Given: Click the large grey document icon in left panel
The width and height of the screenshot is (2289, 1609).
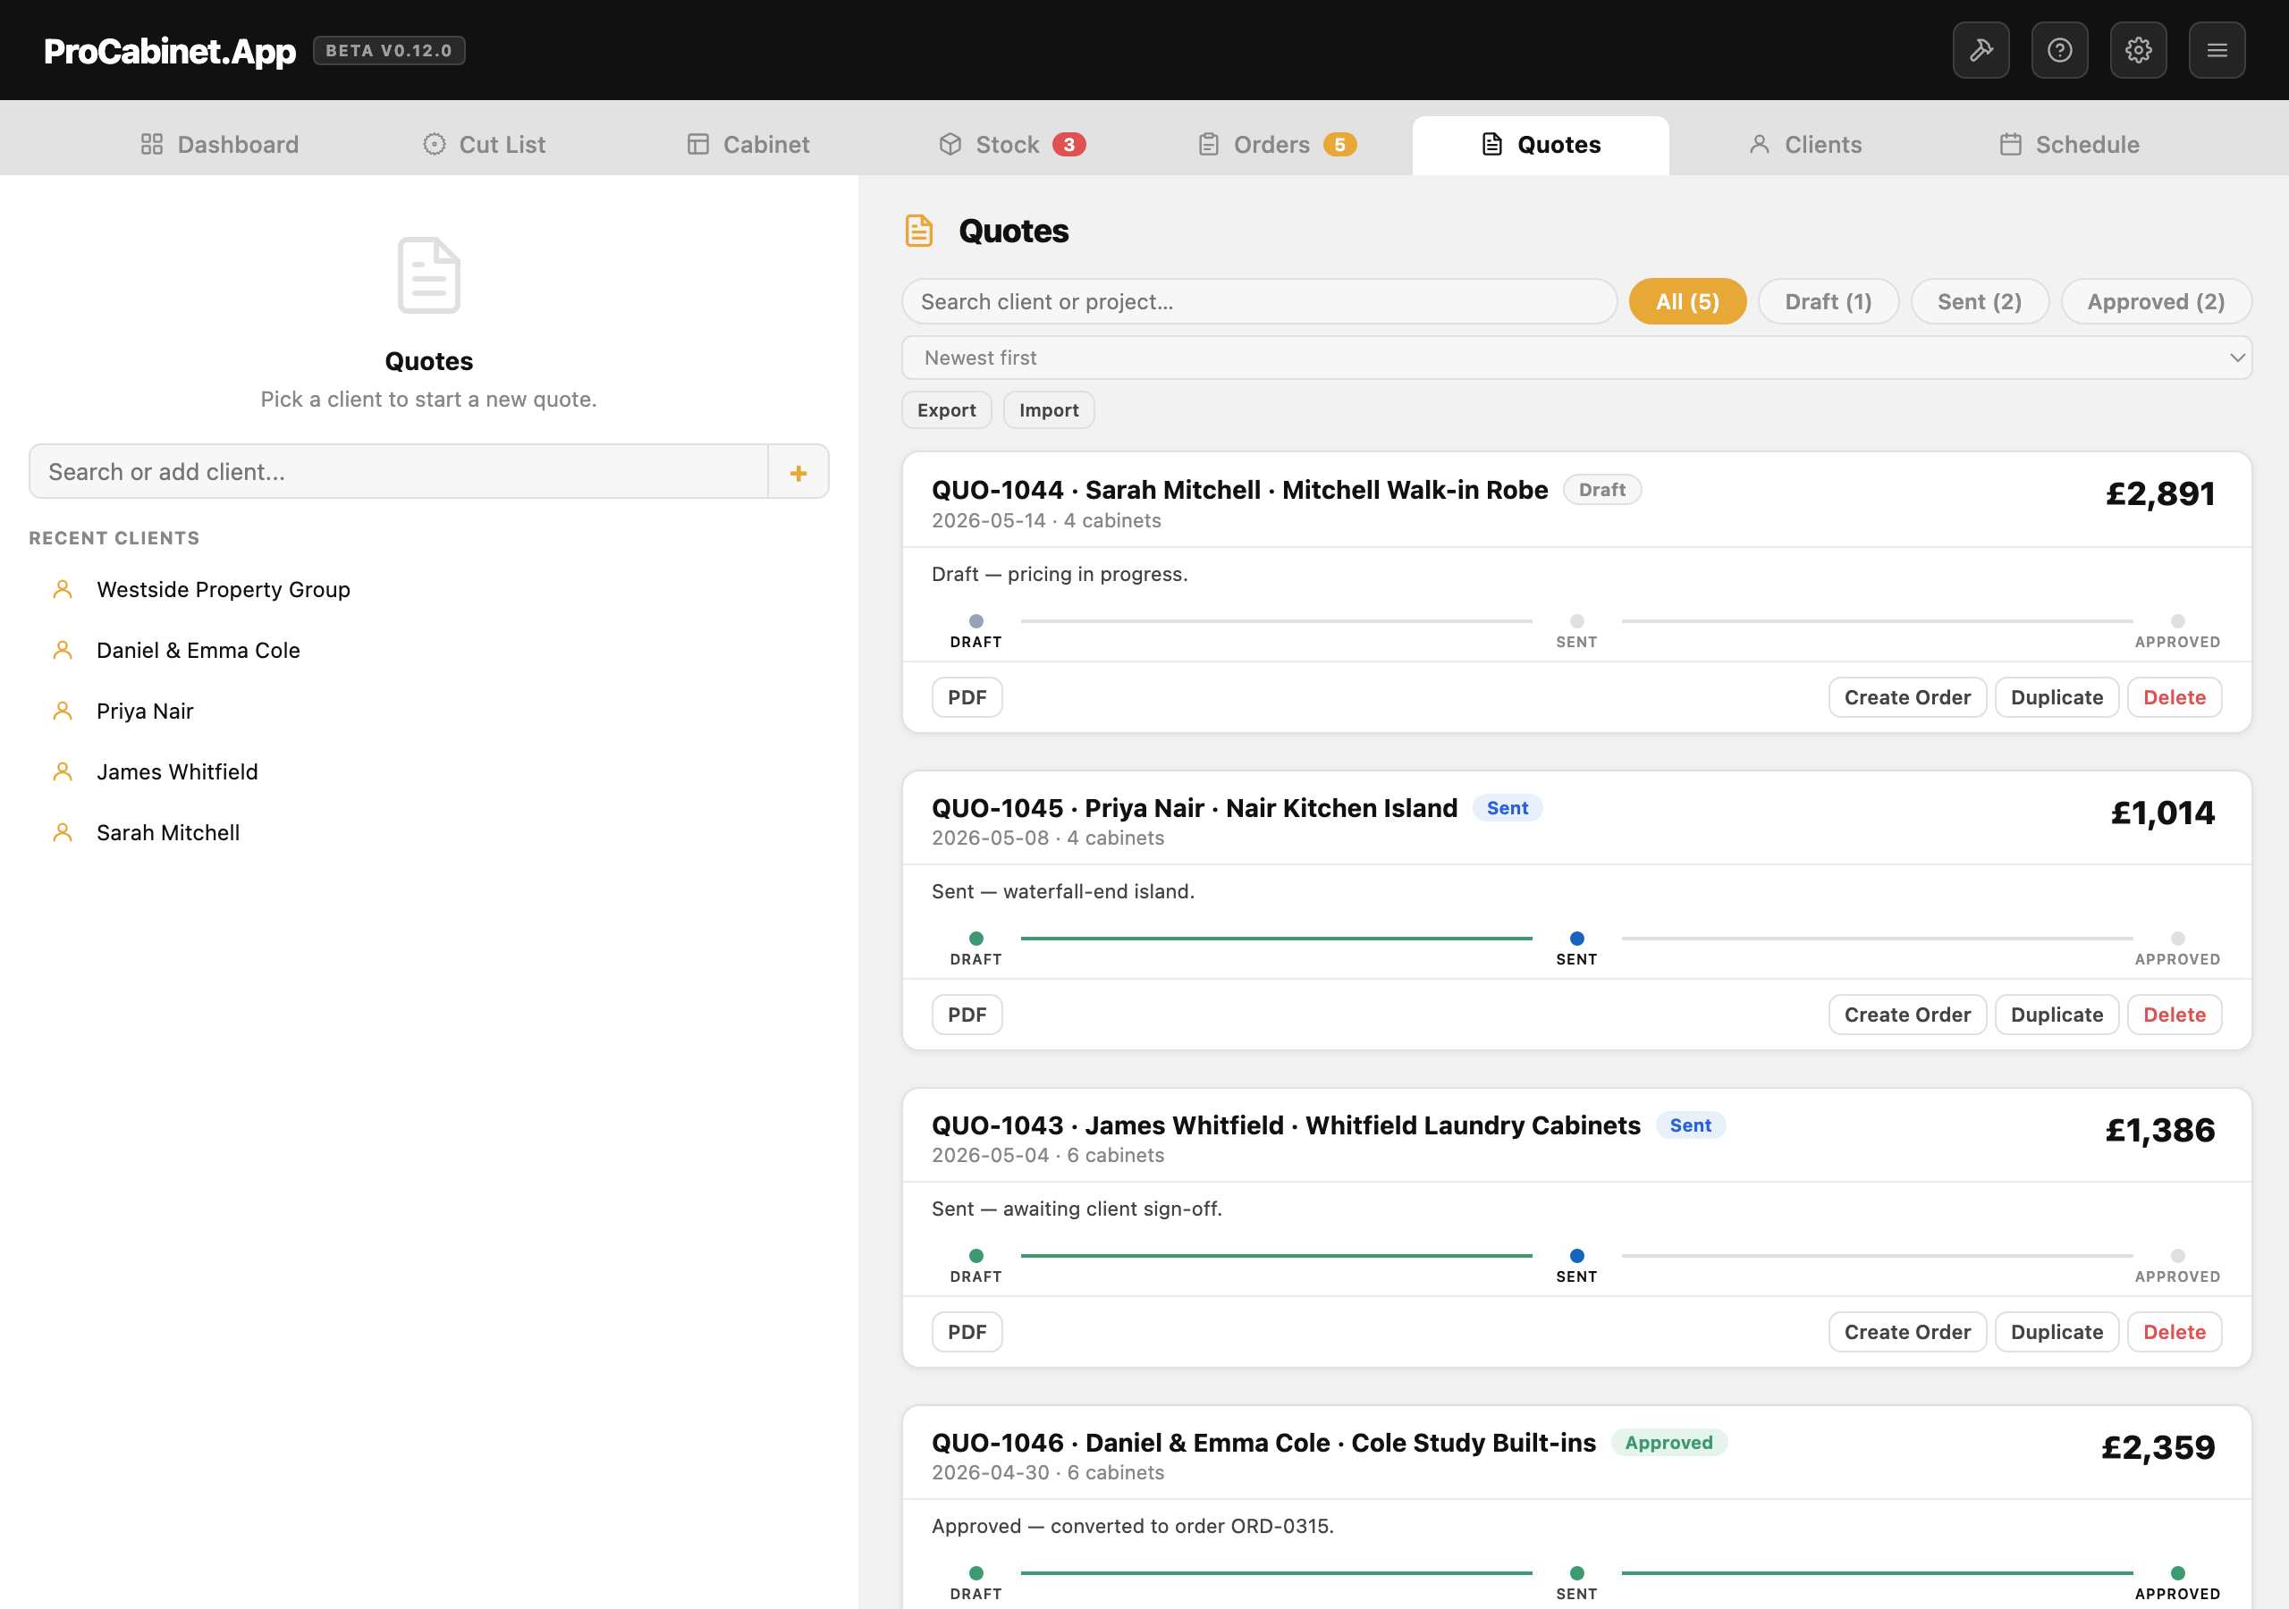Looking at the screenshot, I should 428,275.
